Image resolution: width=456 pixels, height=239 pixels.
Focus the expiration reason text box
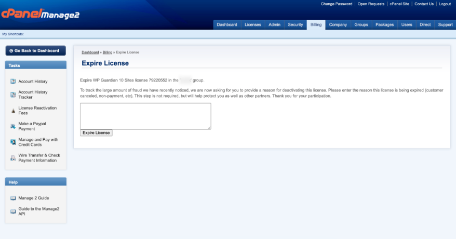(145, 116)
